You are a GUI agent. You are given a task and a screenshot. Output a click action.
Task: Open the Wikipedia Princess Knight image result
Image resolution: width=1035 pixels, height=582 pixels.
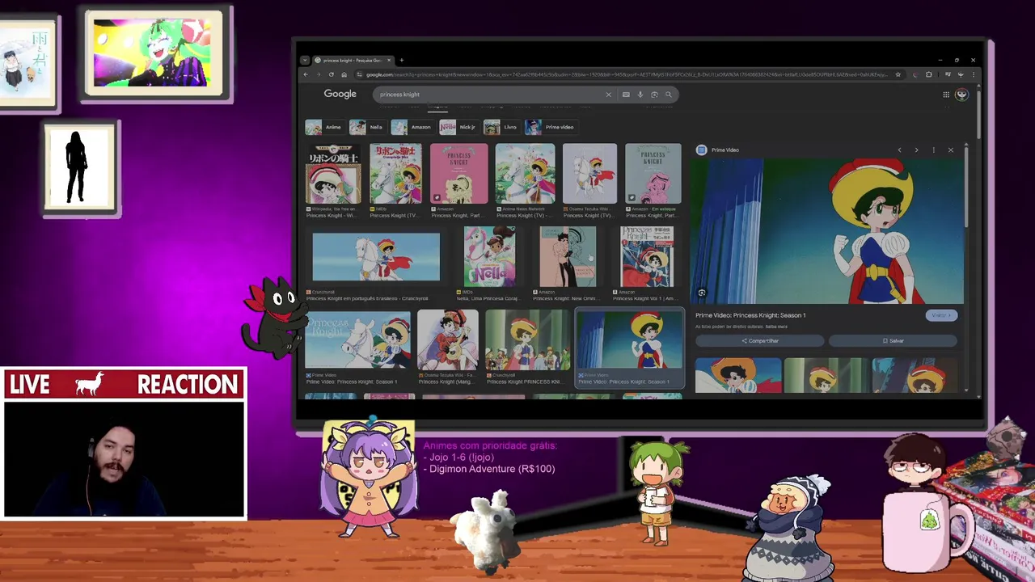point(333,174)
